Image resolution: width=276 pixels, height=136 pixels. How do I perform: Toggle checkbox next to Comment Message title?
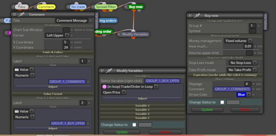point(90,21)
